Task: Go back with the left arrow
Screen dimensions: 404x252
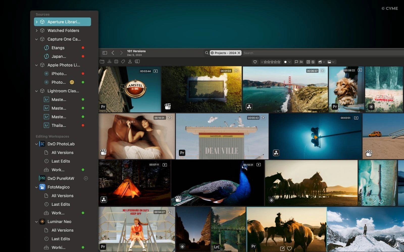Action: (x=113, y=53)
